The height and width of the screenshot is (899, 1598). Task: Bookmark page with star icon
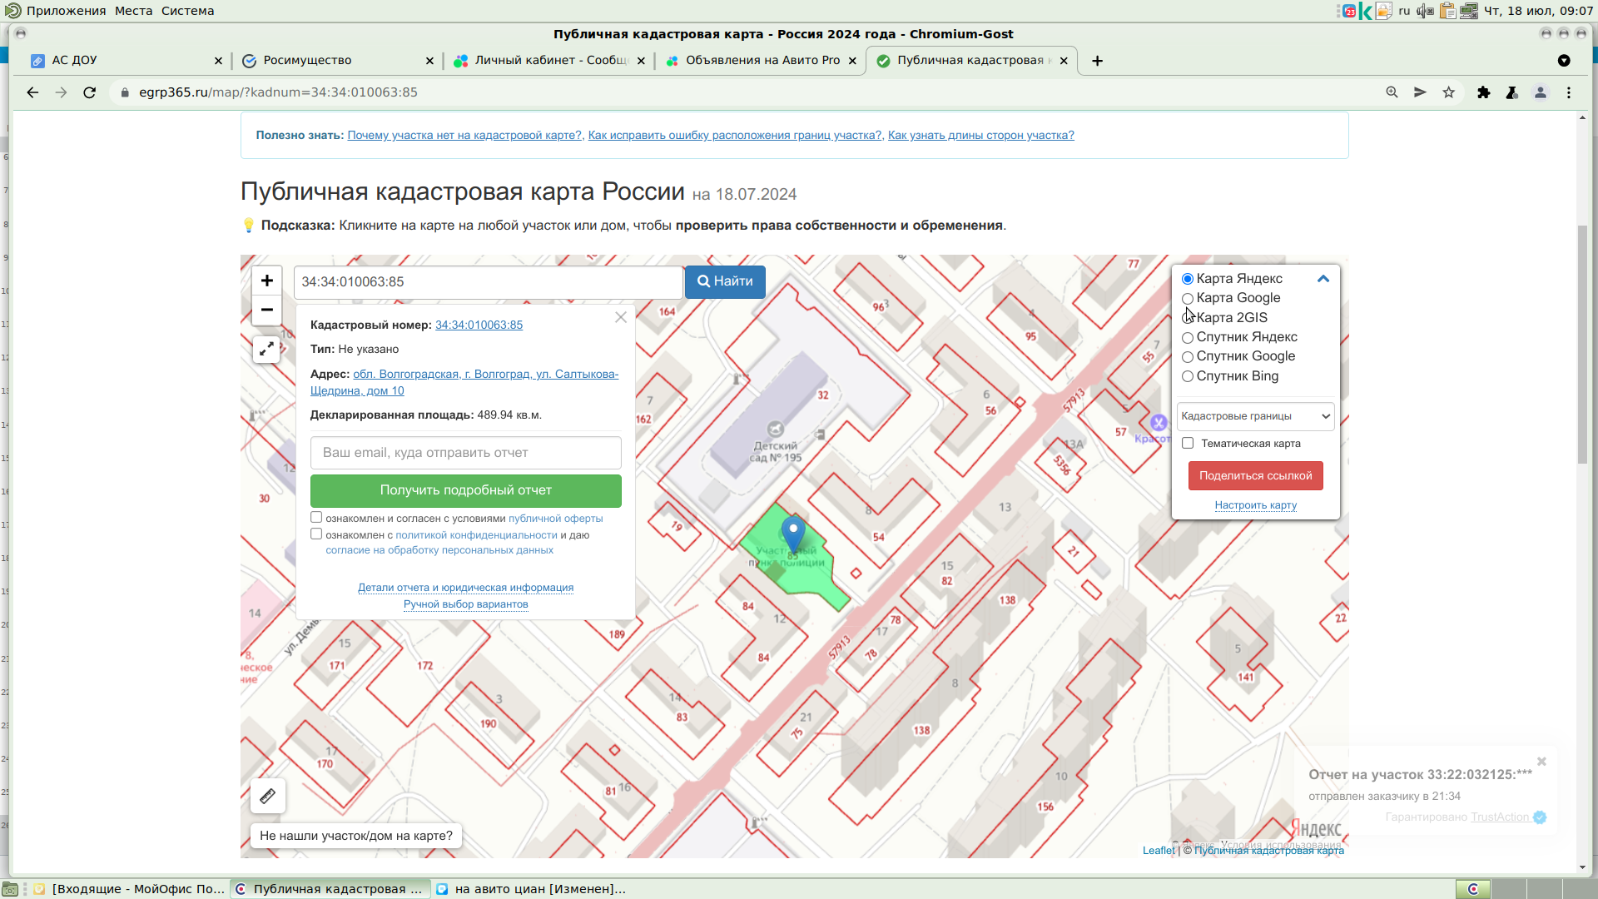coord(1448,92)
